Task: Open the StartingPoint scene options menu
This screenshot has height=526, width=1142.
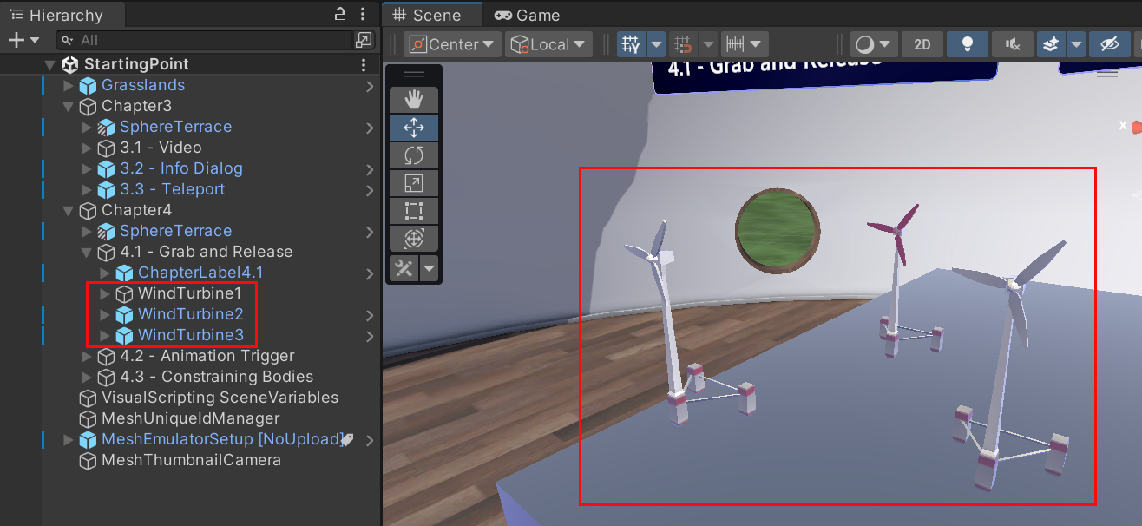Action: (364, 64)
